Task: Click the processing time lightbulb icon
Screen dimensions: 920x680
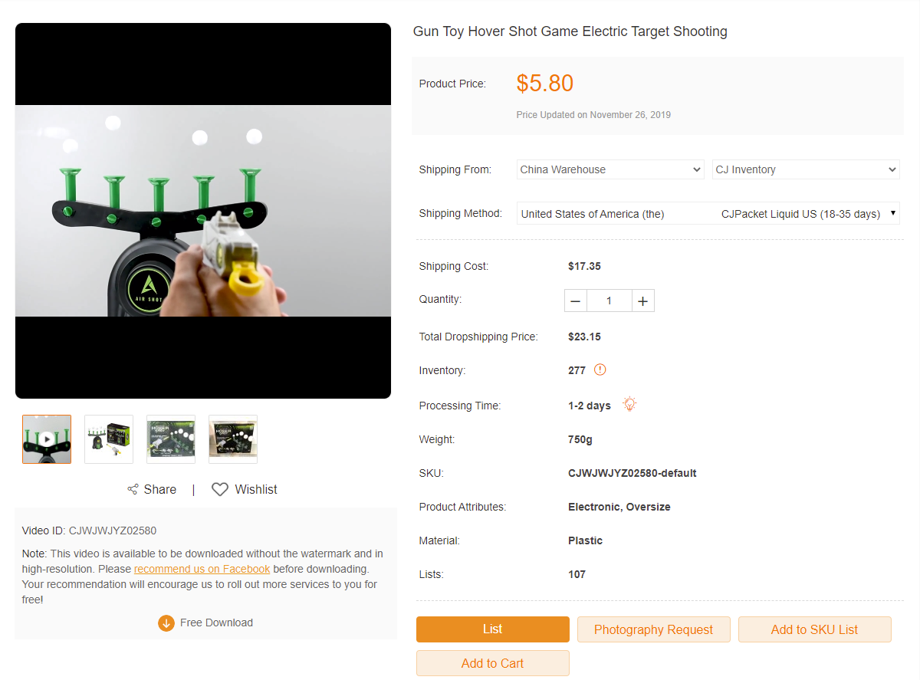Action: 629,405
